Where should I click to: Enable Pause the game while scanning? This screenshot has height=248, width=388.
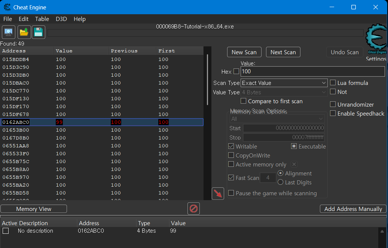pyautogui.click(x=231, y=193)
